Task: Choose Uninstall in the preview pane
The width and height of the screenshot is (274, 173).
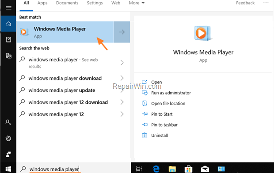Action: [155, 135]
